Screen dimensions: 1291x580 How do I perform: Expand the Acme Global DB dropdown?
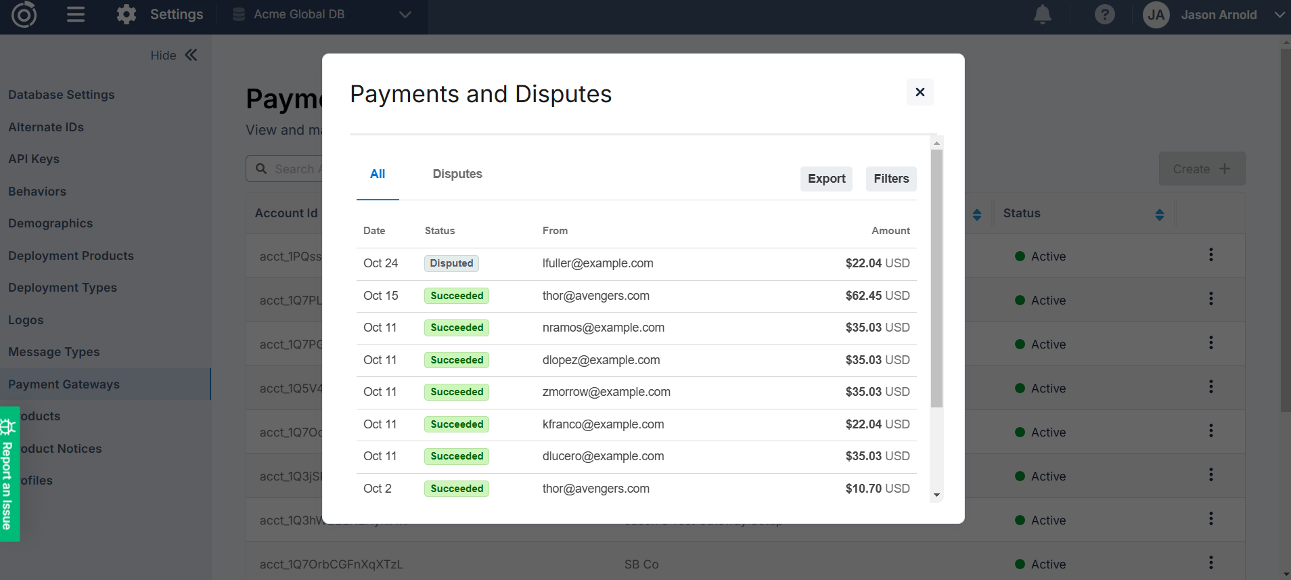(405, 14)
